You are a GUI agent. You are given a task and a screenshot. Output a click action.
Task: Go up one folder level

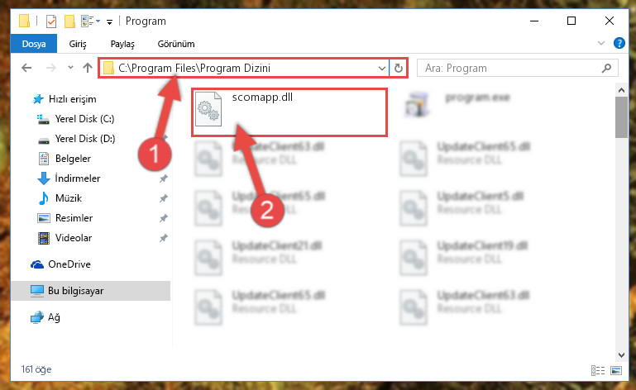tap(88, 68)
